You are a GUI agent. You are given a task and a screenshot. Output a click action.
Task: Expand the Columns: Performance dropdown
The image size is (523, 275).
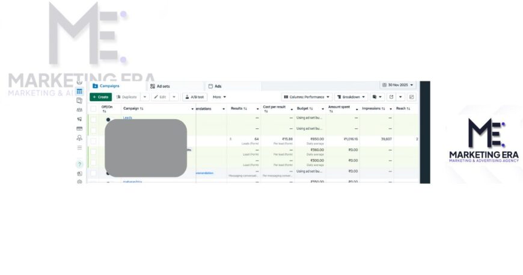pyautogui.click(x=307, y=97)
